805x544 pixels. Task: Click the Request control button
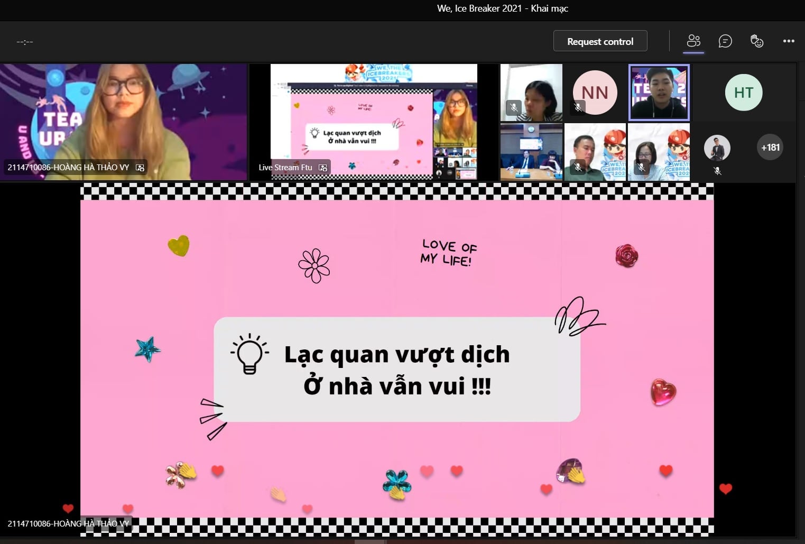[x=600, y=41]
